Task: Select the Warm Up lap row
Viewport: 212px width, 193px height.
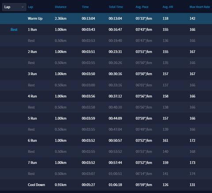Action: pos(106,19)
